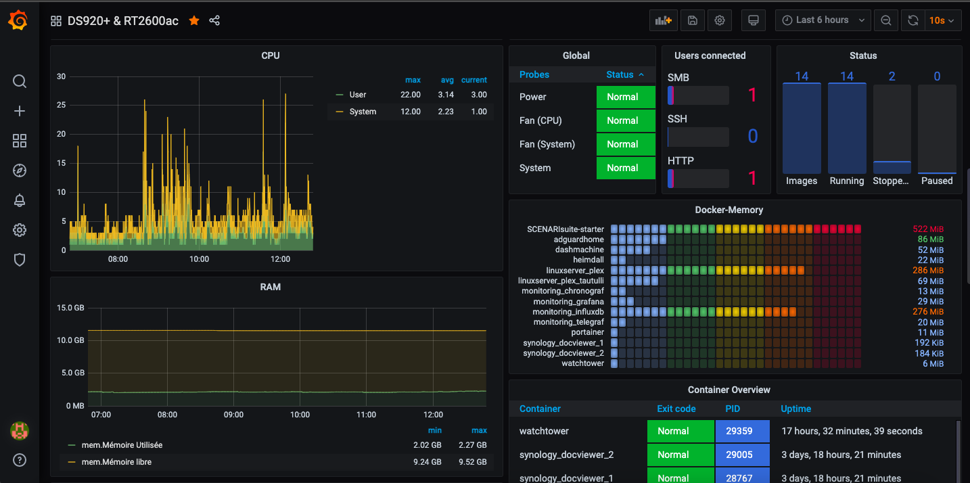Image resolution: width=970 pixels, height=483 pixels.
Task: Click the CPU panel title menu
Action: pyautogui.click(x=270, y=55)
